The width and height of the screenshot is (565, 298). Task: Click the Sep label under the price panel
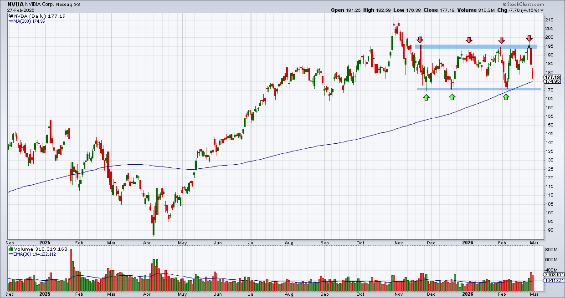click(324, 243)
